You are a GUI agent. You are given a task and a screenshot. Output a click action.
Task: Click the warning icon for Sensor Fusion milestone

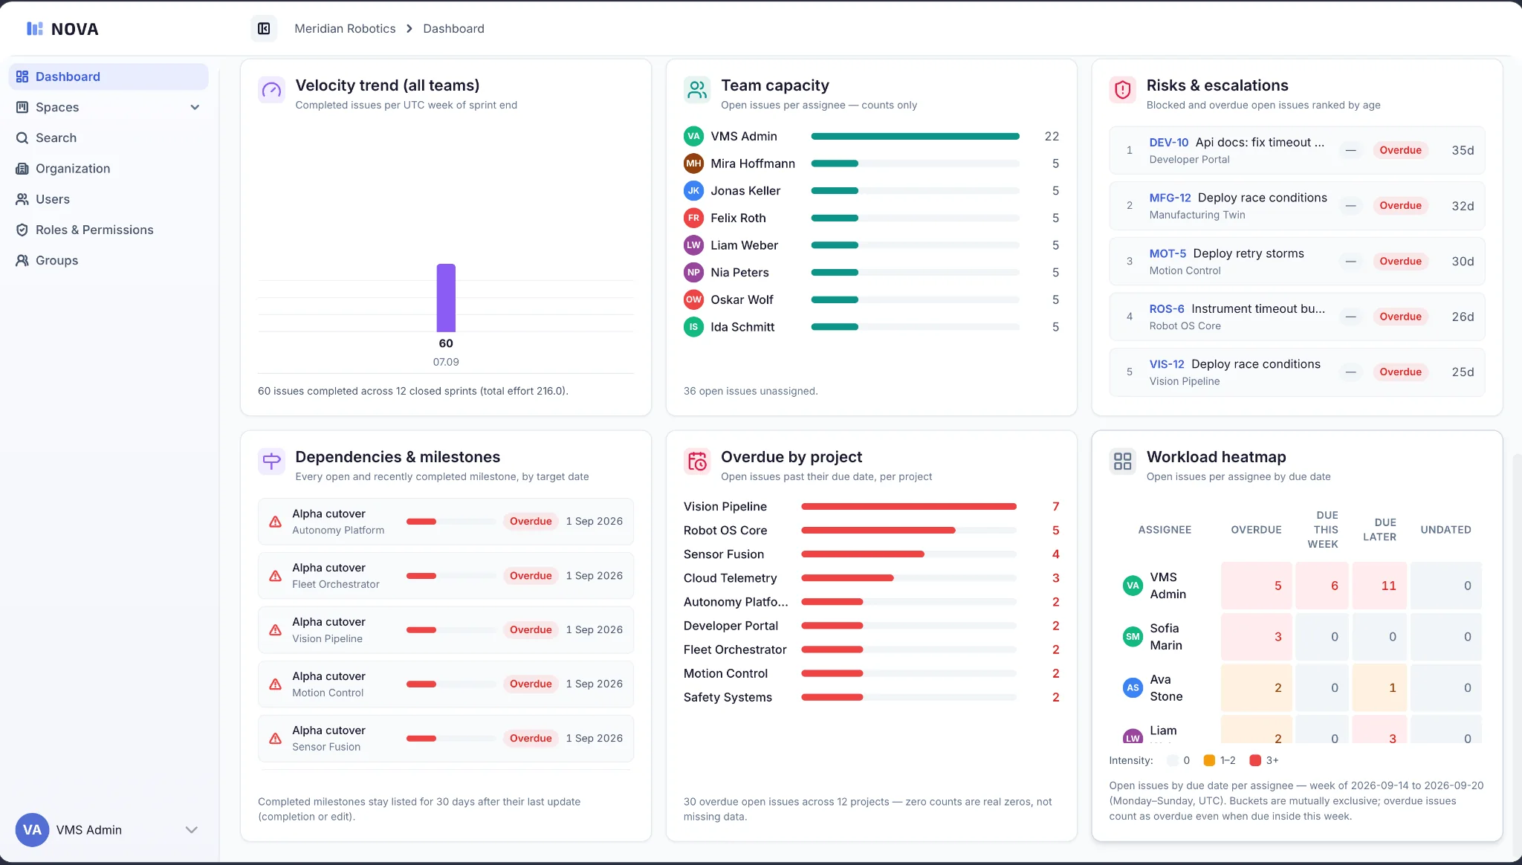(275, 739)
